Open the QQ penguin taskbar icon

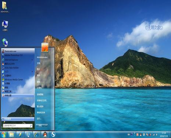click(x=45, y=135)
